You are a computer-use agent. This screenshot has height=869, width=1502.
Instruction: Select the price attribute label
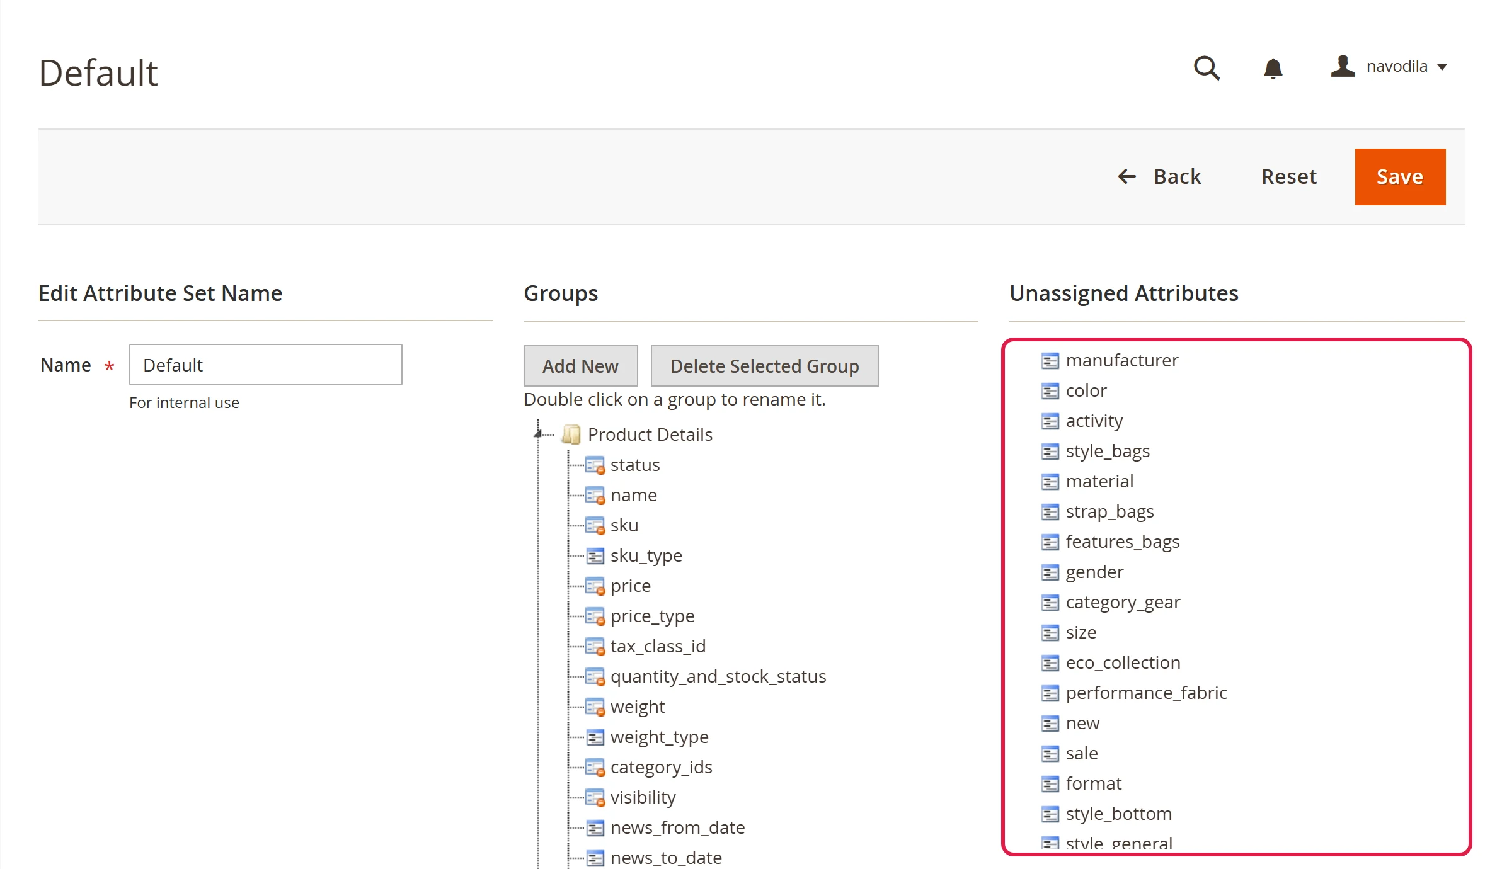[x=631, y=586]
